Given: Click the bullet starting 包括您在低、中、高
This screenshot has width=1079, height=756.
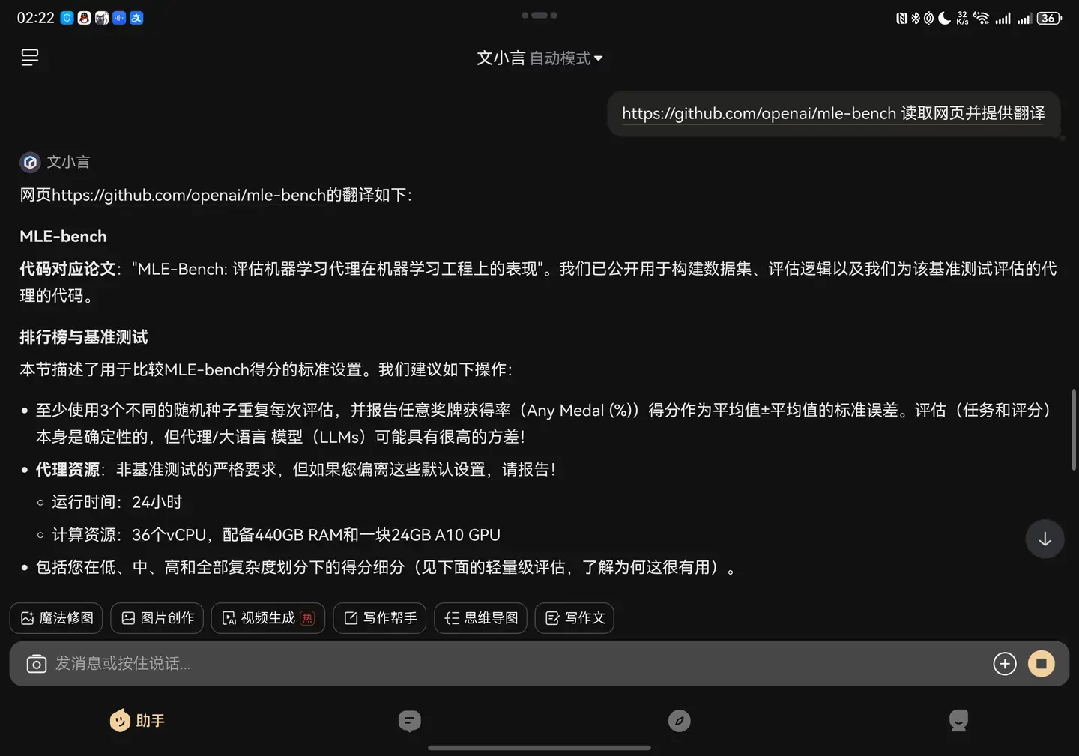Looking at the screenshot, I should pyautogui.click(x=387, y=567).
